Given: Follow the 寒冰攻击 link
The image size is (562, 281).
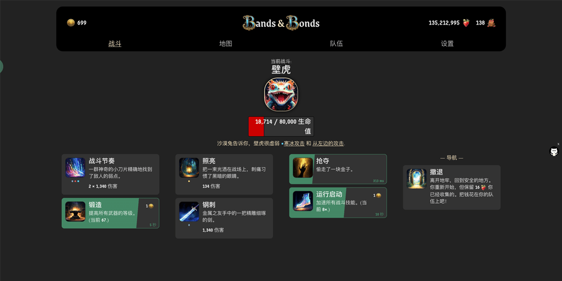Looking at the screenshot, I should click(294, 144).
